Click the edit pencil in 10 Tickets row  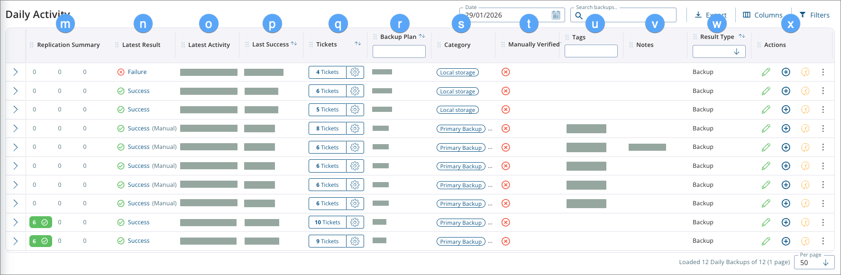click(x=766, y=222)
